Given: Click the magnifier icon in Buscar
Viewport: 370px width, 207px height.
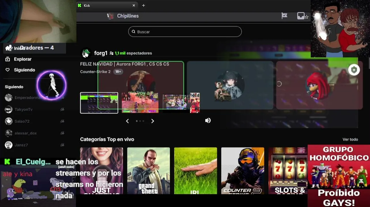Looking at the screenshot, I should (133, 32).
